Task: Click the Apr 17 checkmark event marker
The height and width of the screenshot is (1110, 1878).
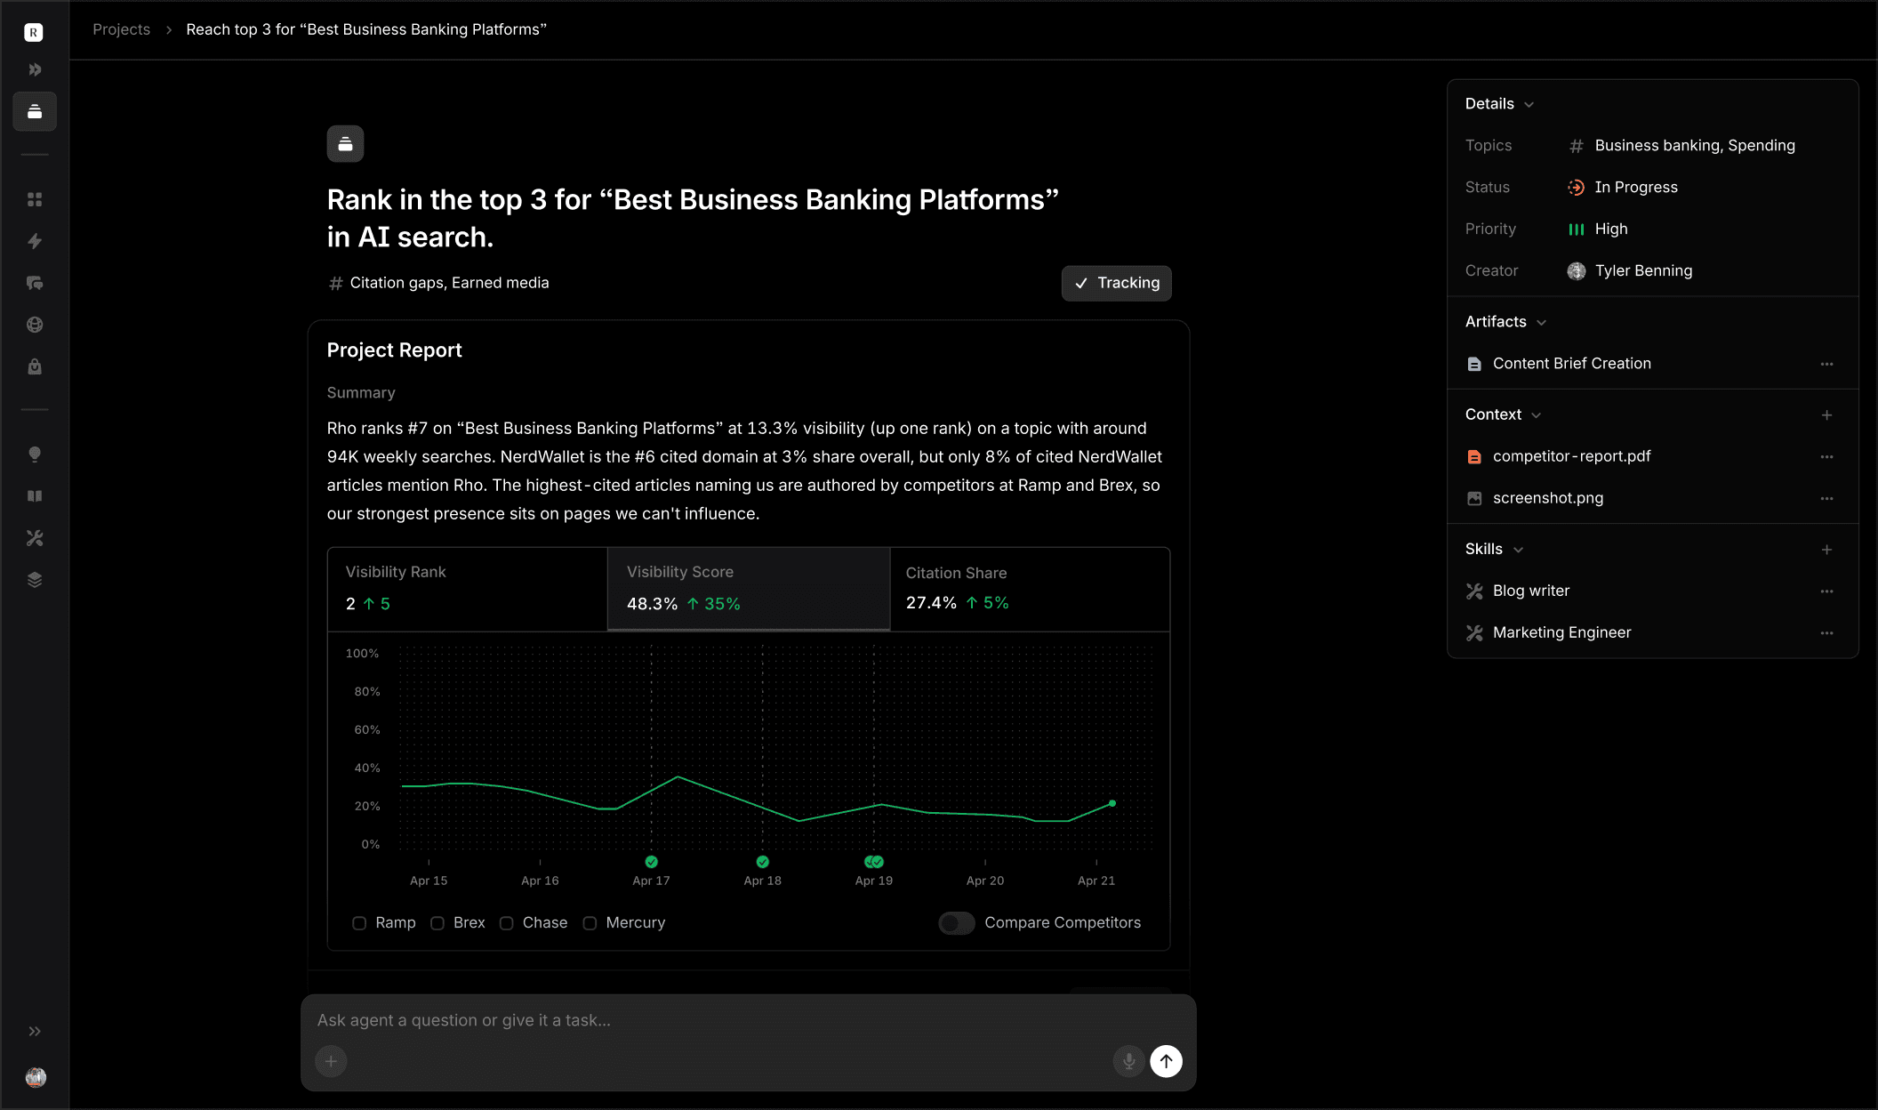Action: point(652,862)
